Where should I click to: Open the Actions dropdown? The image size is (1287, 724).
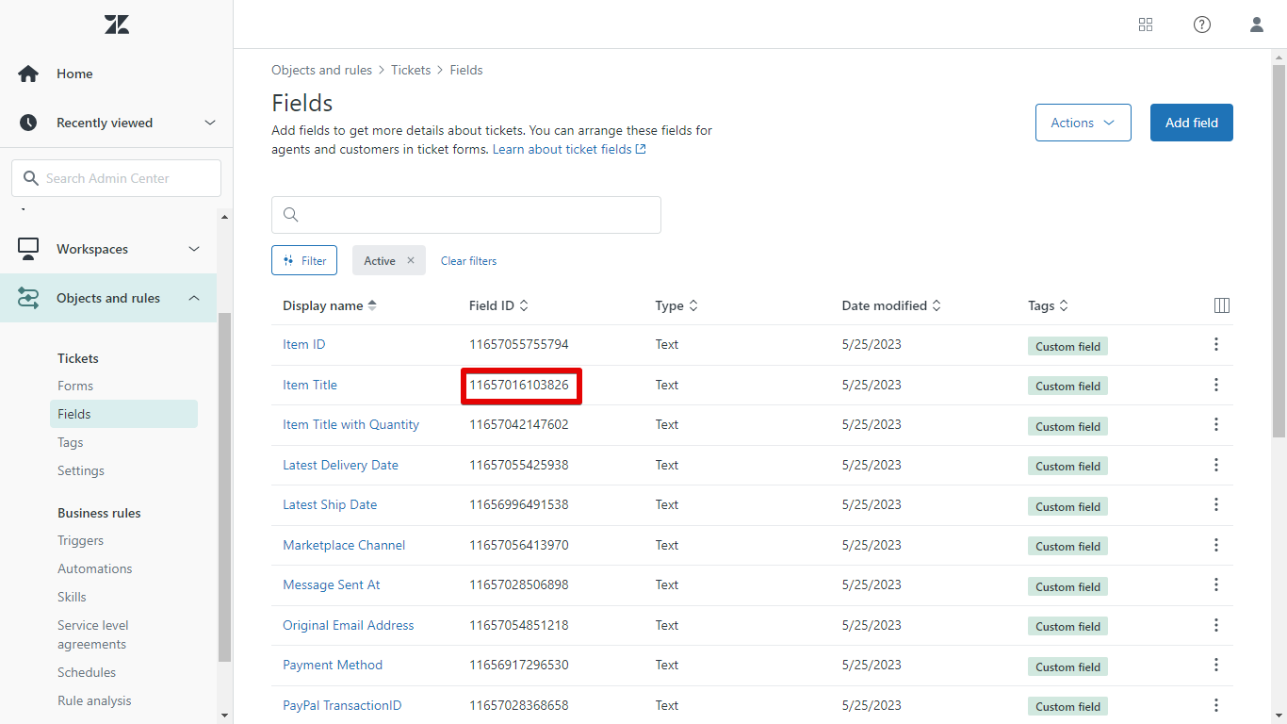1083,123
